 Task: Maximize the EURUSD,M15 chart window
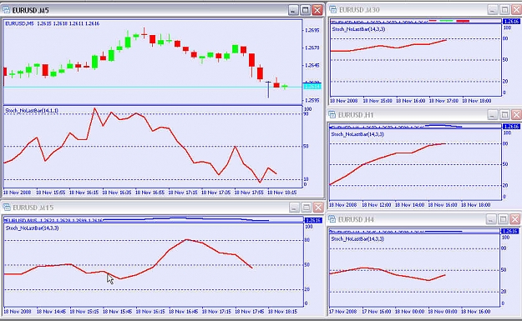pyautogui.click(x=306, y=208)
